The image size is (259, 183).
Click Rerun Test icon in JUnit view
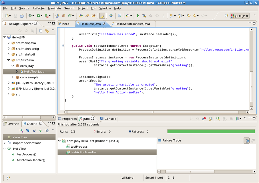(218, 119)
